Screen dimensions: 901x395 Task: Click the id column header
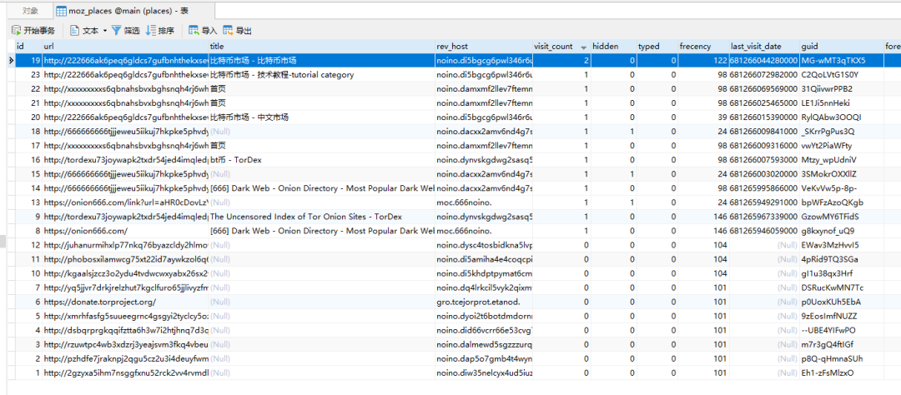click(x=28, y=47)
